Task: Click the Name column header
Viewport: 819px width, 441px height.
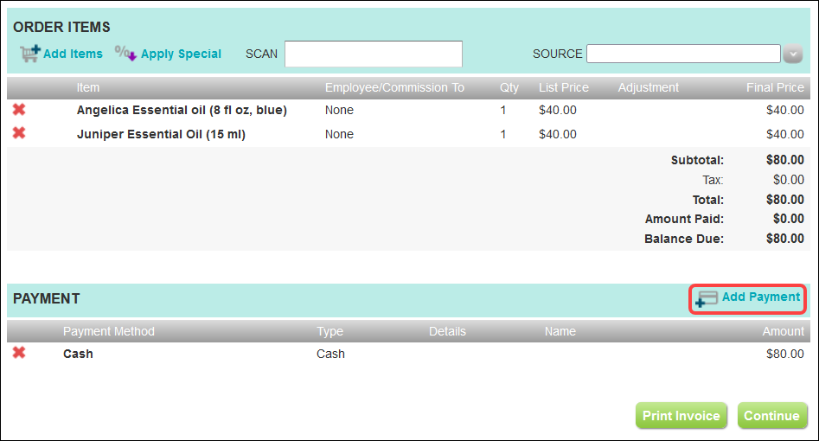Action: click(x=560, y=331)
